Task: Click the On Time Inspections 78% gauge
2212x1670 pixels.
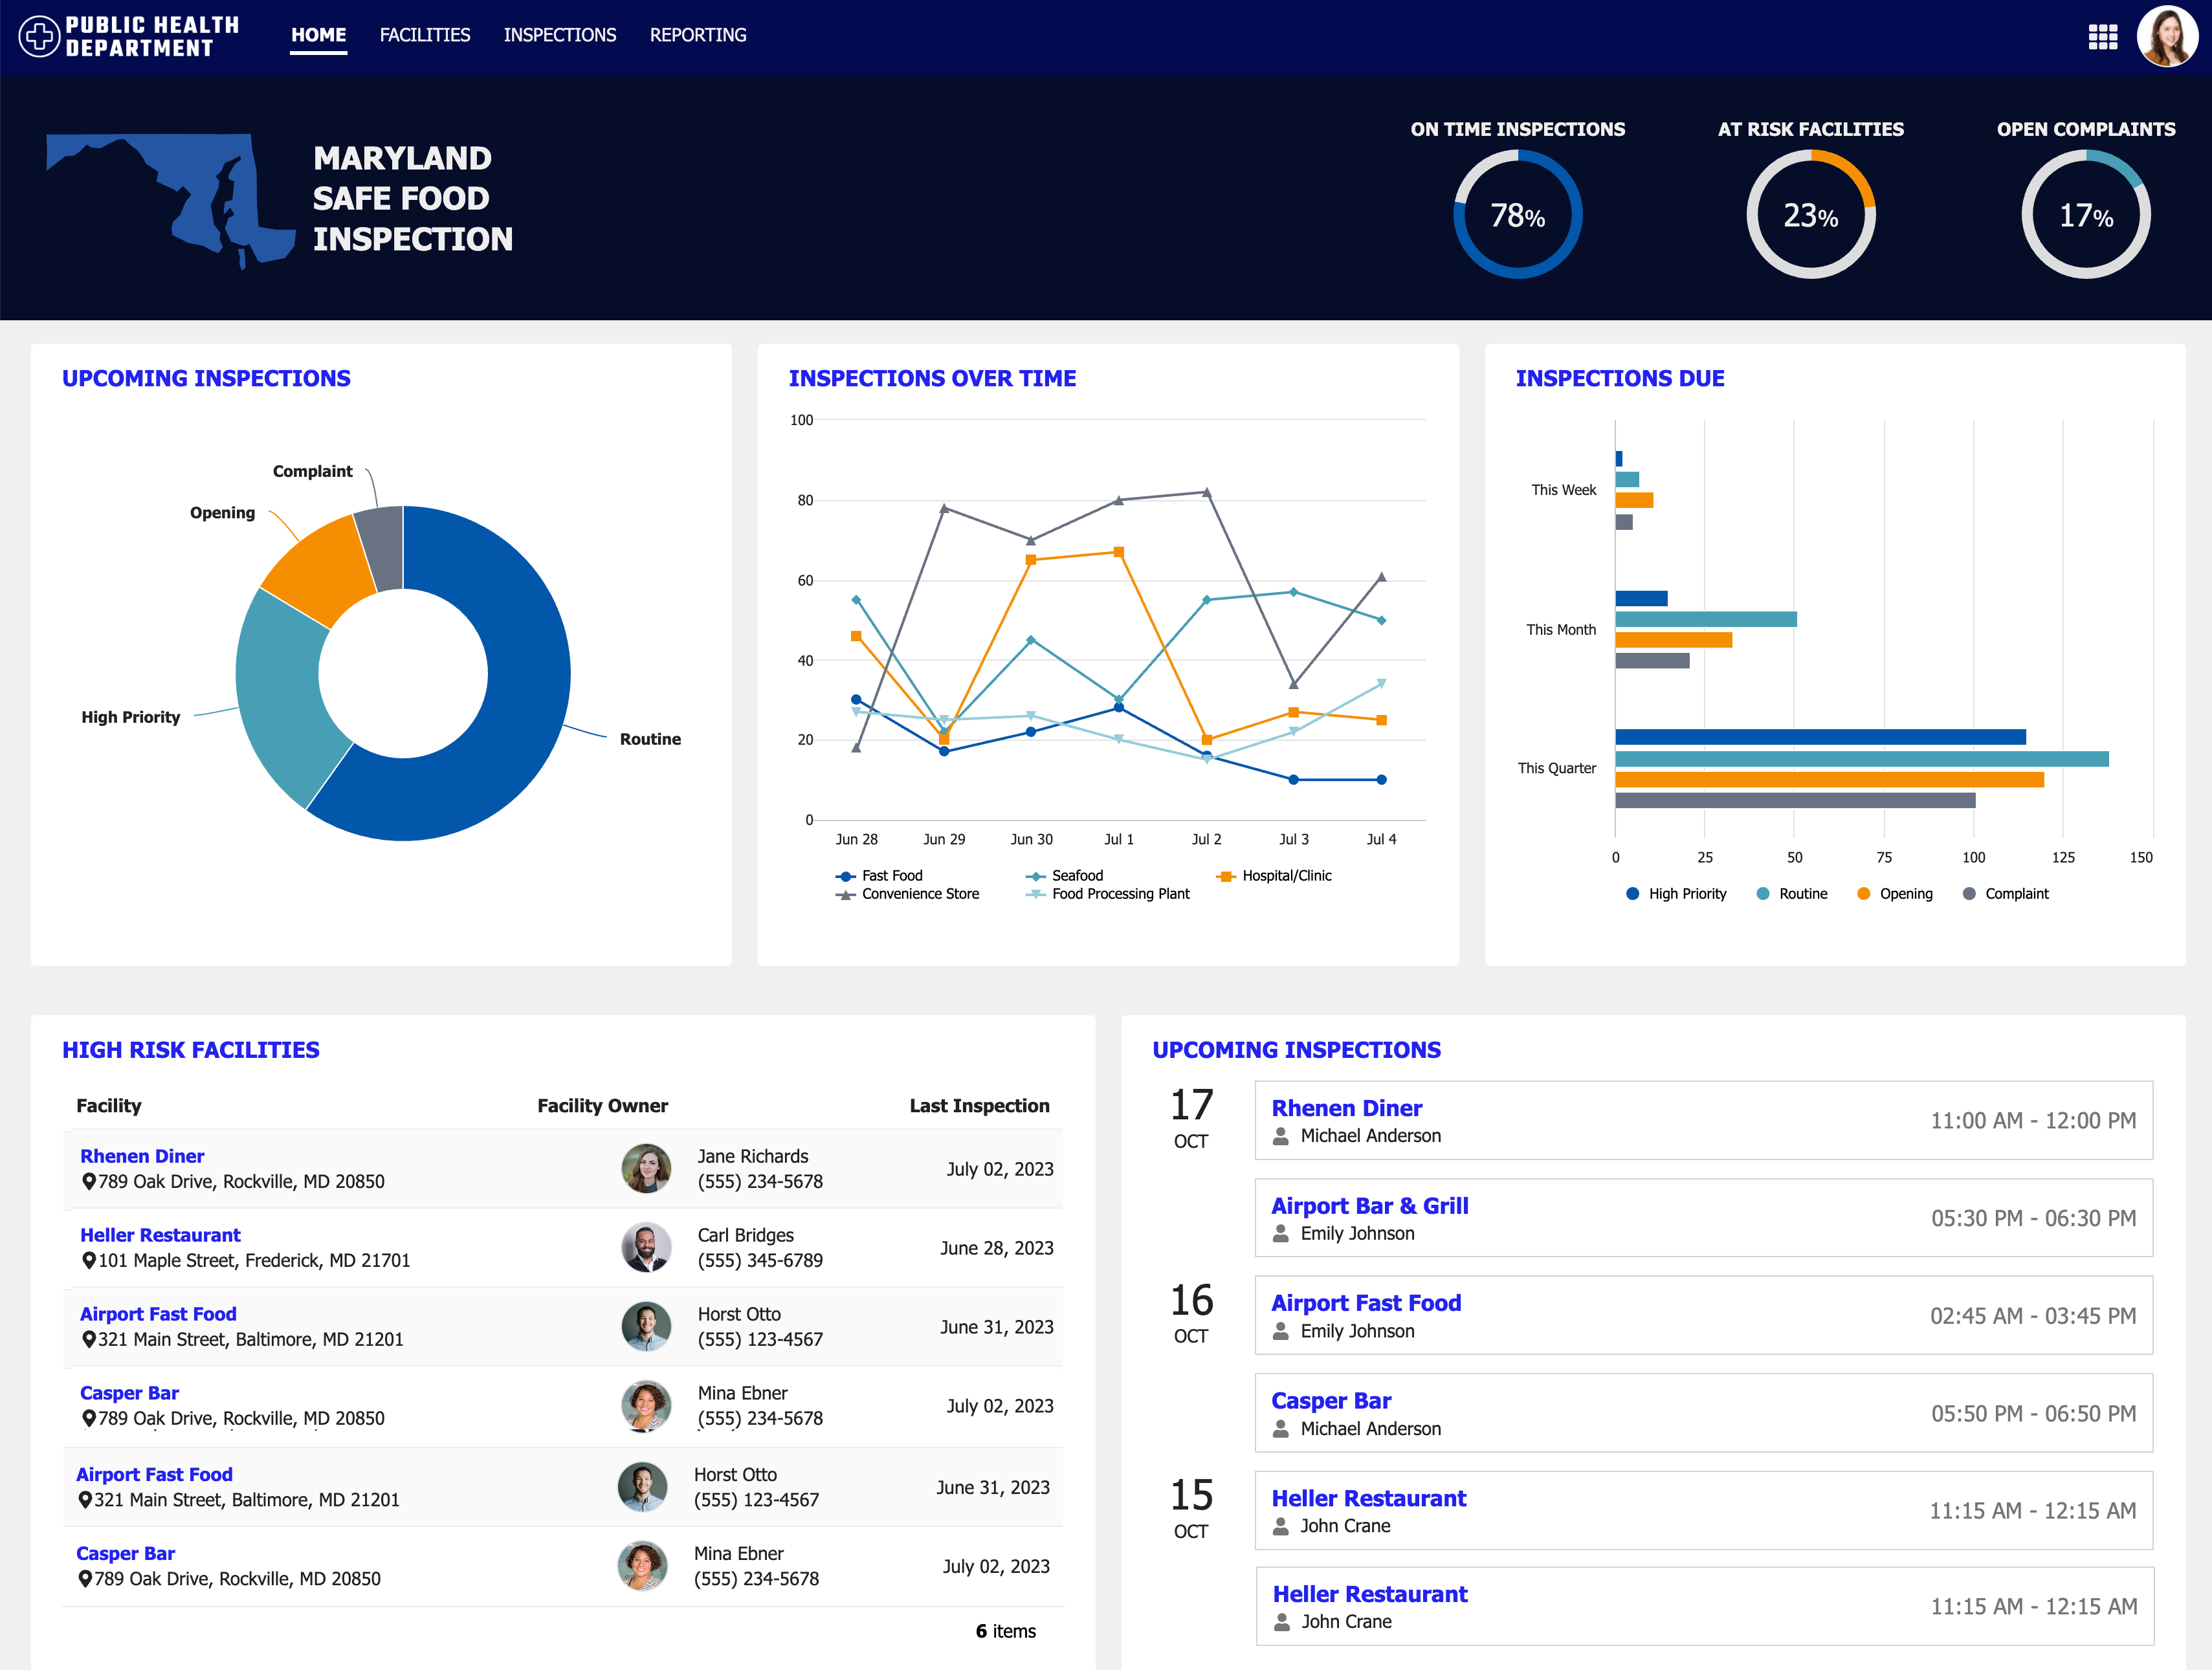Action: click(x=1517, y=214)
